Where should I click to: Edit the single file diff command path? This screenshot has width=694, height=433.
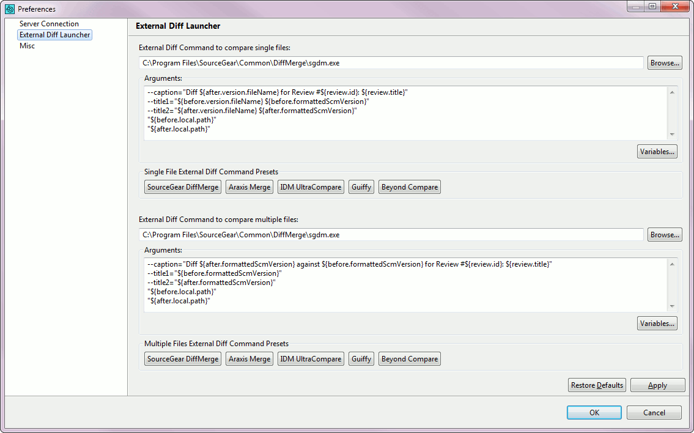point(391,62)
